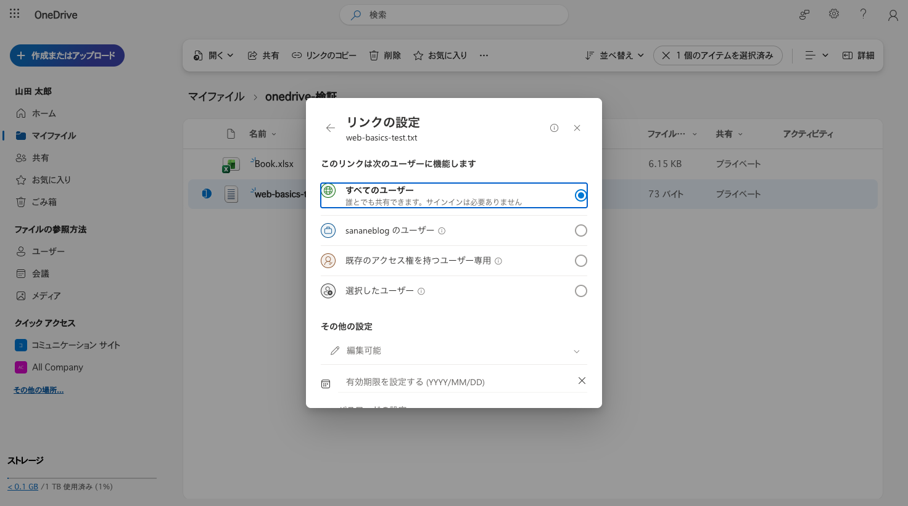The width and height of the screenshot is (908, 506).
Task: Go back with the dialog arrow
Action: pyautogui.click(x=331, y=128)
